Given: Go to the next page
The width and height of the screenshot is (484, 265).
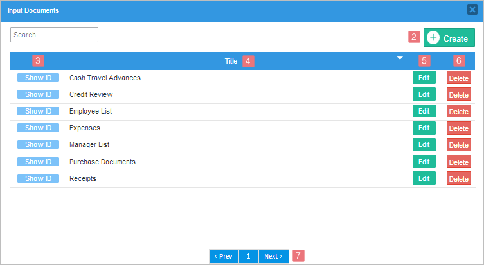Looking at the screenshot, I should point(273,256).
